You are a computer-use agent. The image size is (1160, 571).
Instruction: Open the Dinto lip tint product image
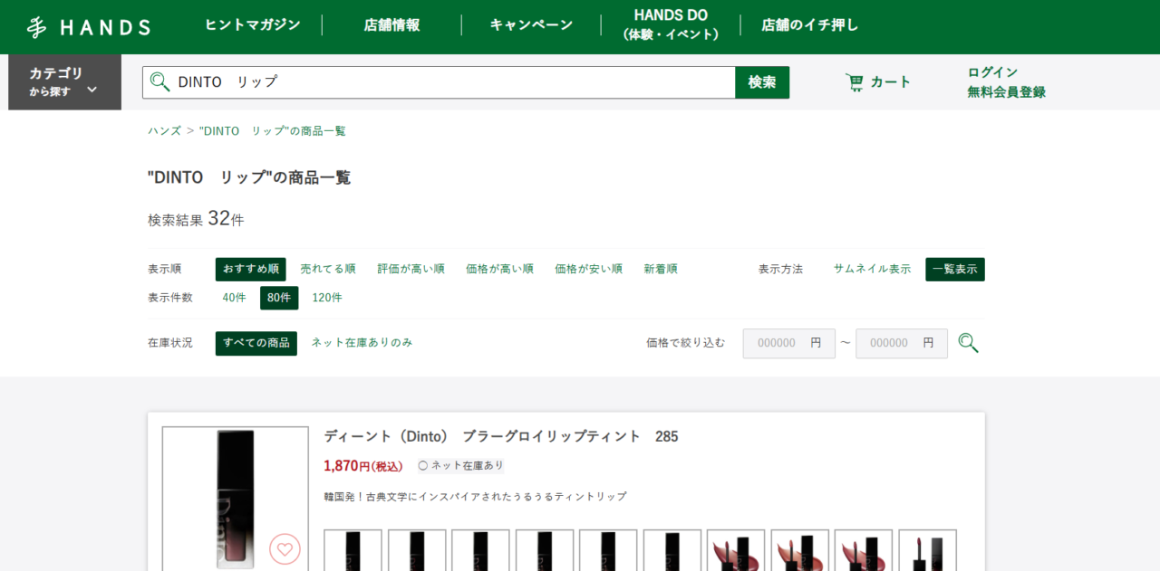236,499
